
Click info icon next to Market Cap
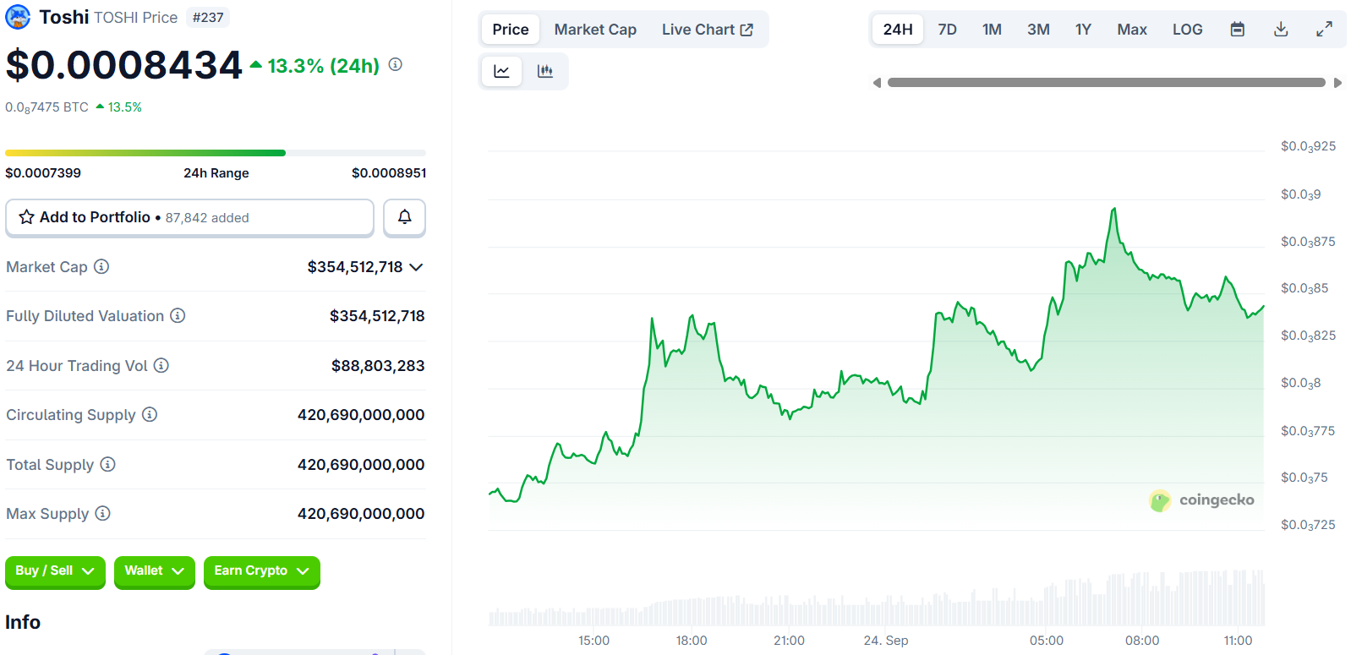101,267
